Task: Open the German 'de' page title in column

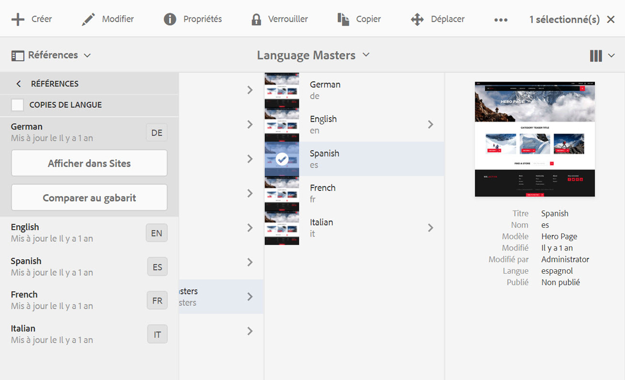Action: coord(325,84)
